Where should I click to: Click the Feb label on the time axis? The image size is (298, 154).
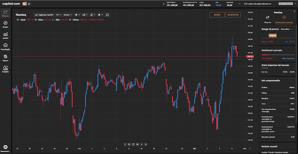(x=80, y=148)
